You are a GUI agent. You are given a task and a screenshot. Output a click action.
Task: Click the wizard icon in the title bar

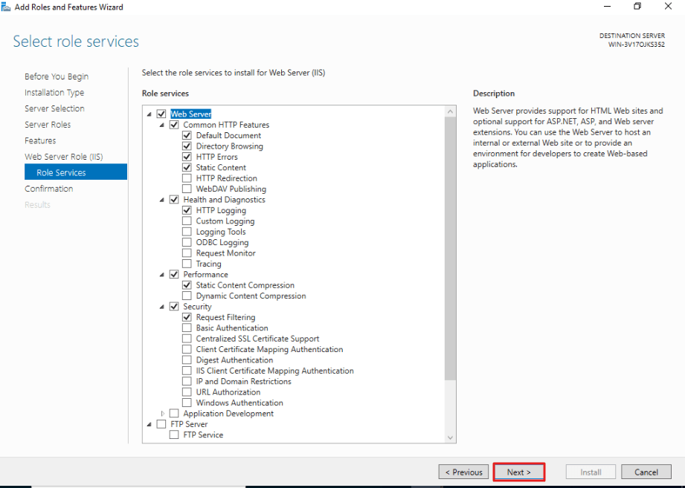6,7
